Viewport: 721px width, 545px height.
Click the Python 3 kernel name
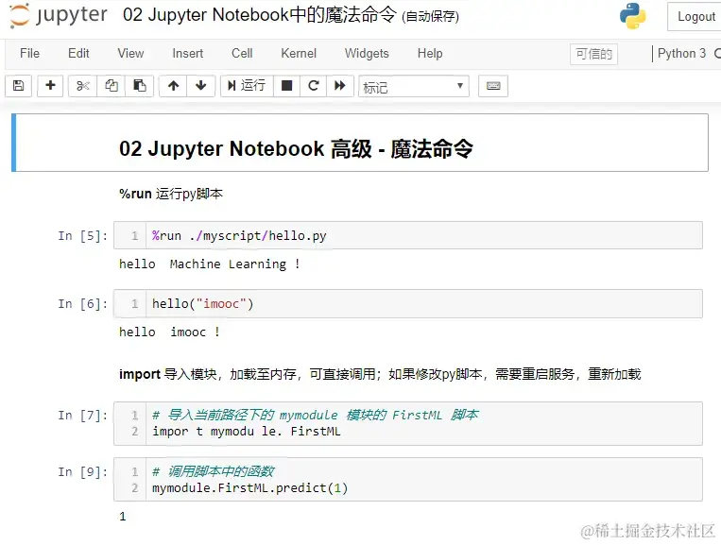pos(681,53)
